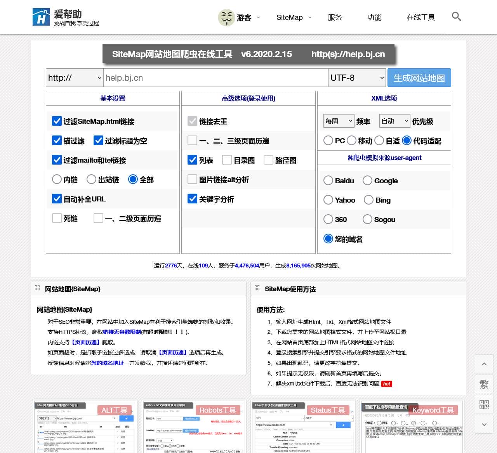Open the UTF-8 encoding dropdown
The height and width of the screenshot is (453, 497).
(357, 78)
